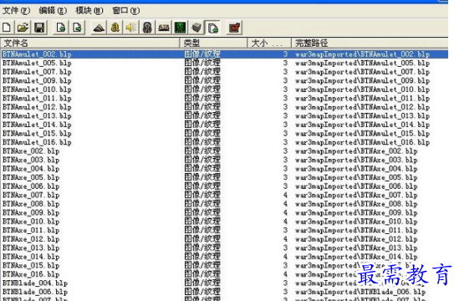Viewport: 459px width, 301px height.
Task: Click path war3mapImported\BTNAmulet_005.blp
Action: click(362, 63)
